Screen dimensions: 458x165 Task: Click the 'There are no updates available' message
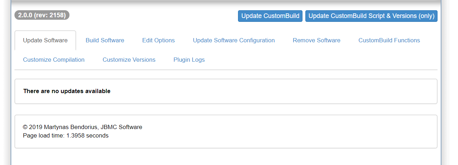pyautogui.click(x=67, y=91)
